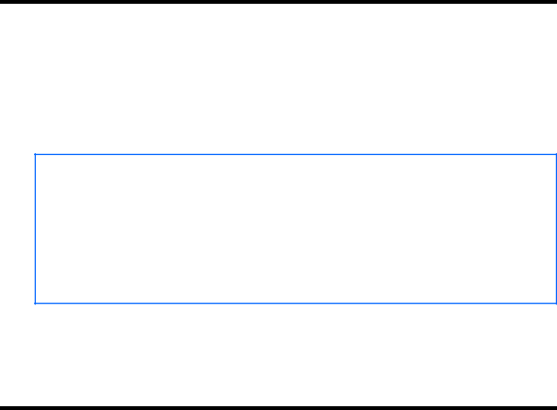The height and width of the screenshot is (410, 557).
Task: Click the black bar along the top
Action: [x=278, y=2]
